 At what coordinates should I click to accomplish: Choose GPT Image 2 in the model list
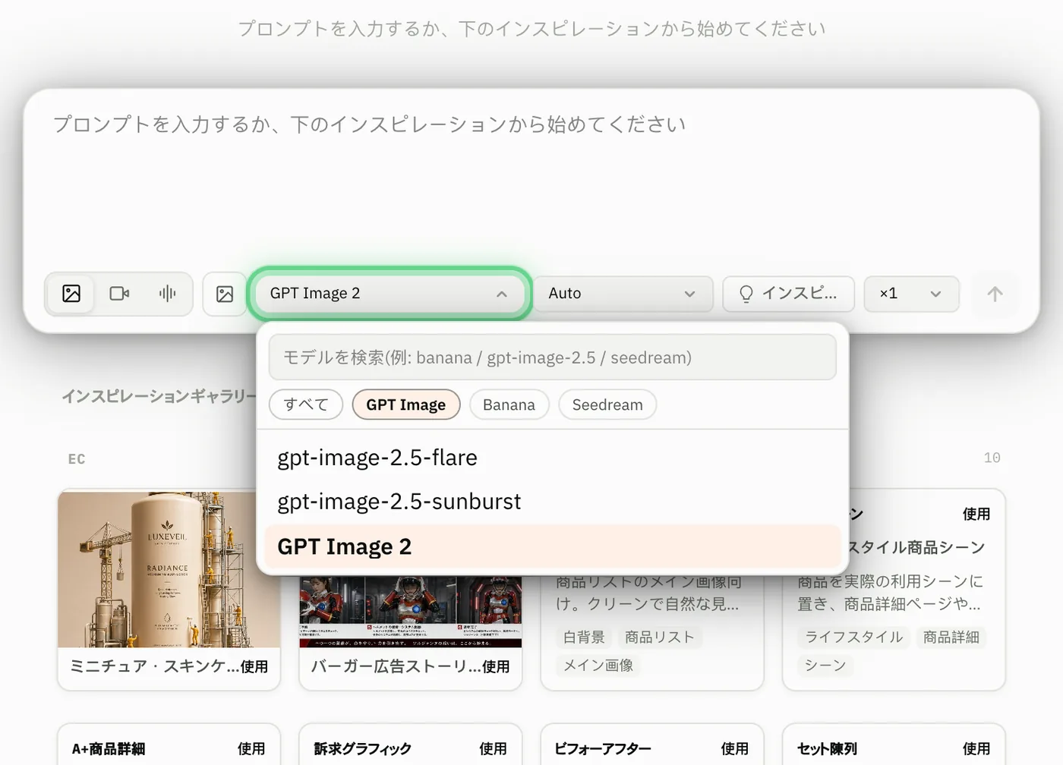(553, 546)
